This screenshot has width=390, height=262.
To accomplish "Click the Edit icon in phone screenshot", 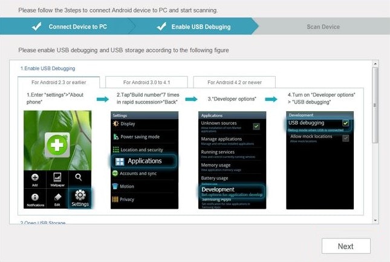I will [57, 197].
